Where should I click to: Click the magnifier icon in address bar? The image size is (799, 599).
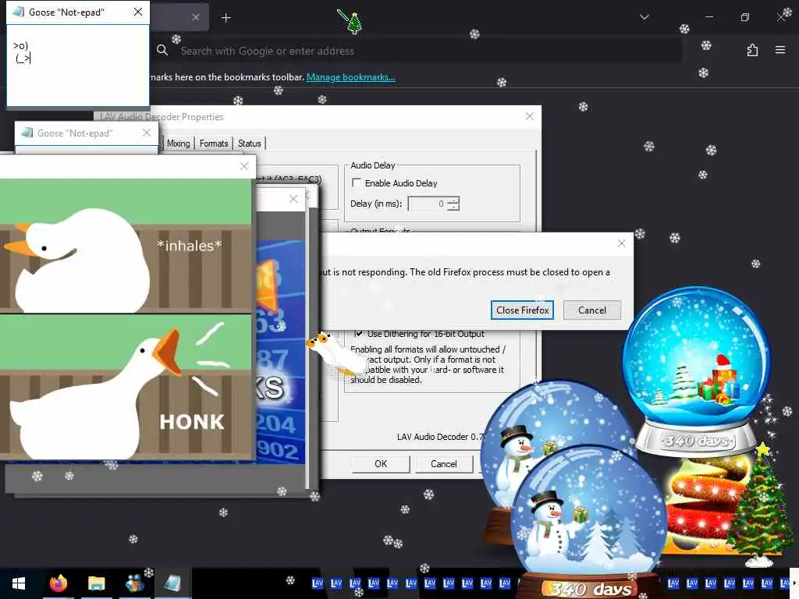[x=162, y=50]
